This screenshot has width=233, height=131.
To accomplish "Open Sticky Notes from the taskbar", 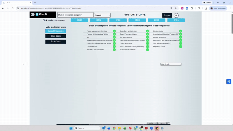I will point(157,128).
